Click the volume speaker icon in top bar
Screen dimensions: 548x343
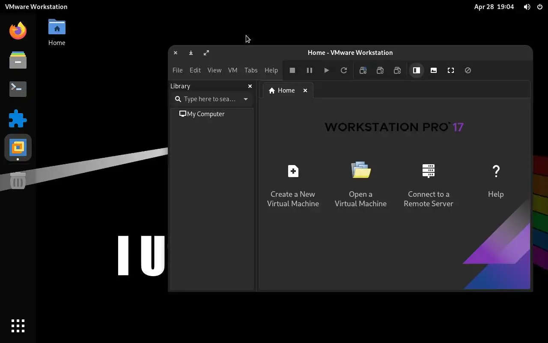tap(527, 7)
